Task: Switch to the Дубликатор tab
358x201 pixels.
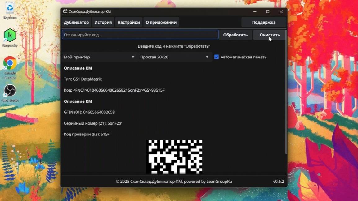Action: 76,22
